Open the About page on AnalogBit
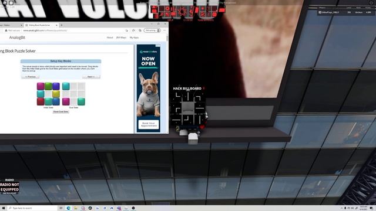The image size is (376, 211). [x=110, y=38]
